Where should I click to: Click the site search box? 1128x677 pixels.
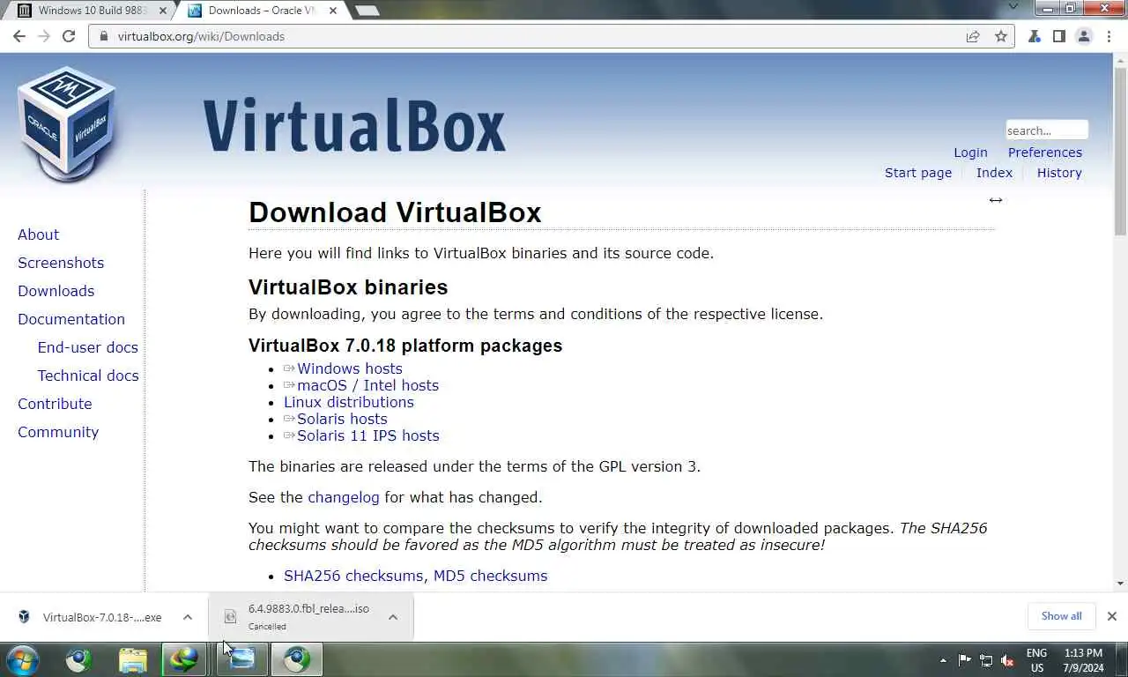[1047, 130]
